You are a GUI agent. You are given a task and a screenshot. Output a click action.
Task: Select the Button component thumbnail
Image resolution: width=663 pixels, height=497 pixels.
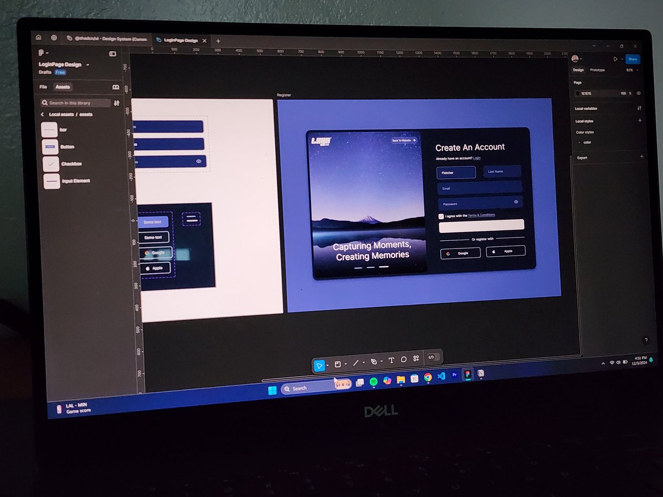pyautogui.click(x=51, y=147)
